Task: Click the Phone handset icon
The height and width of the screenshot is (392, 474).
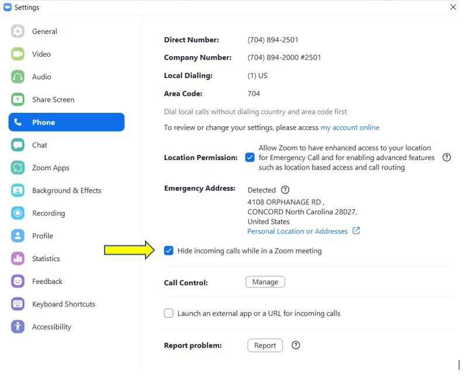Action: coord(18,122)
